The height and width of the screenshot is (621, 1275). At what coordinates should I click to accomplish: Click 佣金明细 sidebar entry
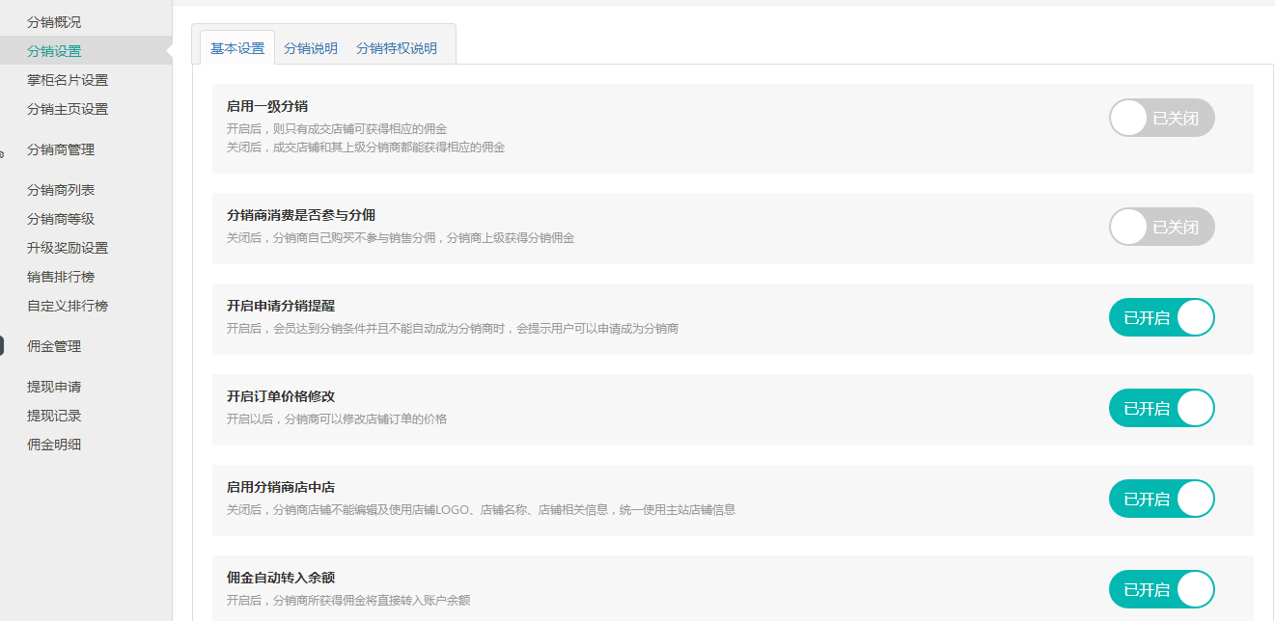click(54, 445)
